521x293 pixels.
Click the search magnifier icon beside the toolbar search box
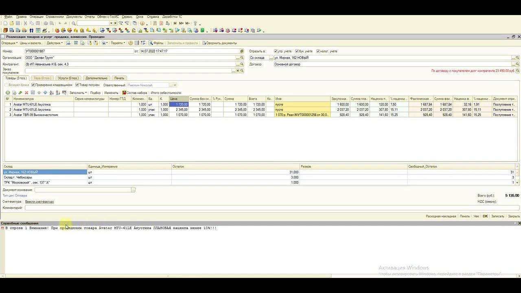74,23
